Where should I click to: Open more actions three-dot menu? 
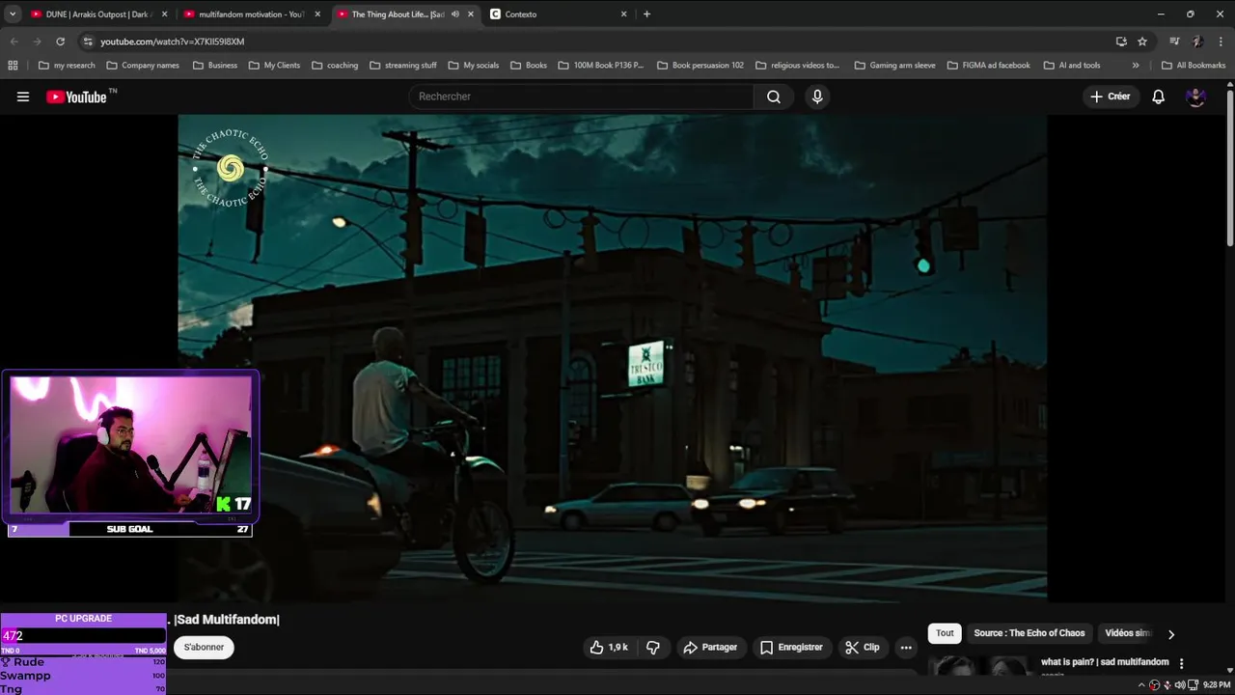(906, 648)
